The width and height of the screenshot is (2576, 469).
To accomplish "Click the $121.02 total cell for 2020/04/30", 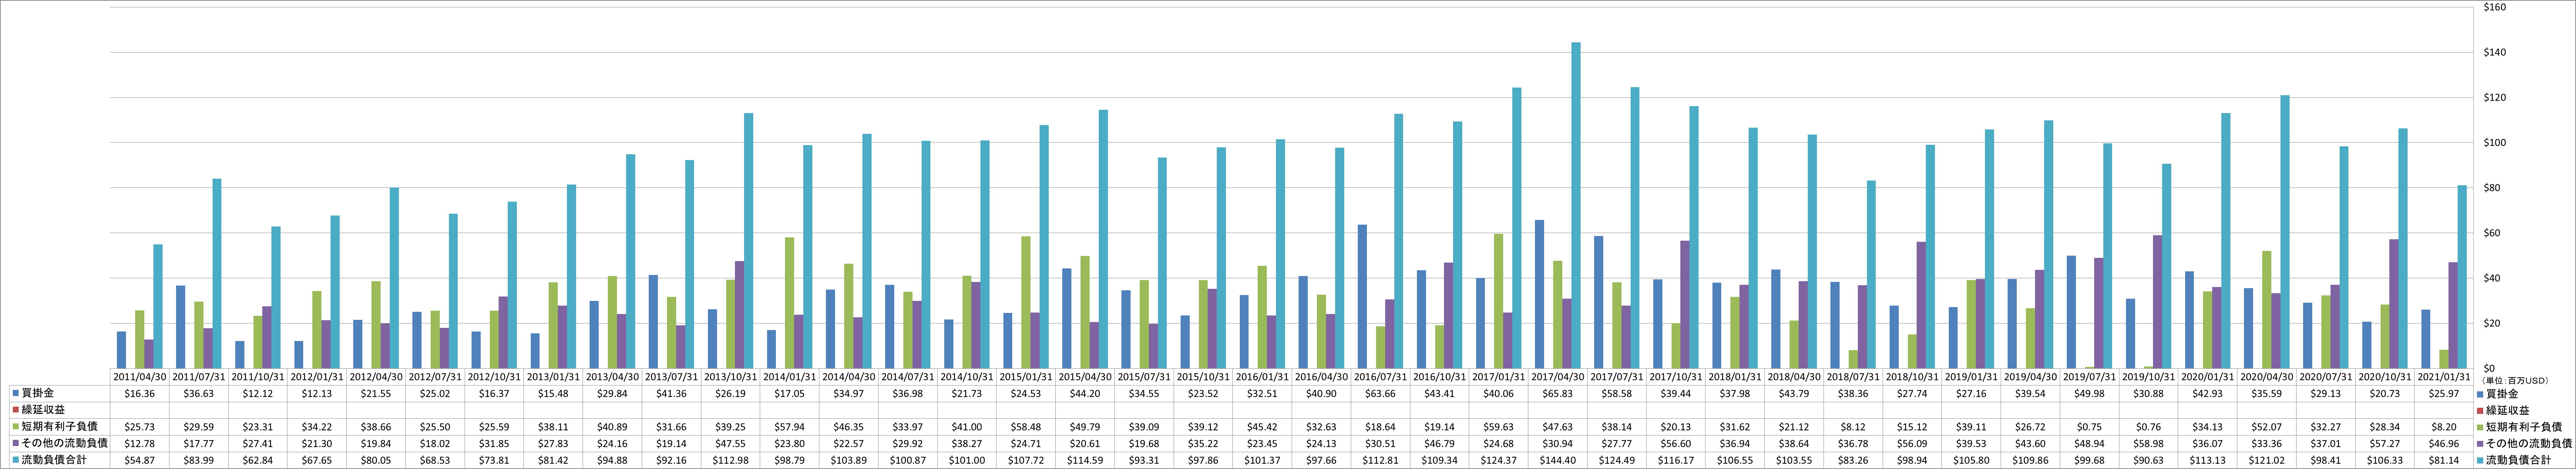I will tap(2267, 459).
